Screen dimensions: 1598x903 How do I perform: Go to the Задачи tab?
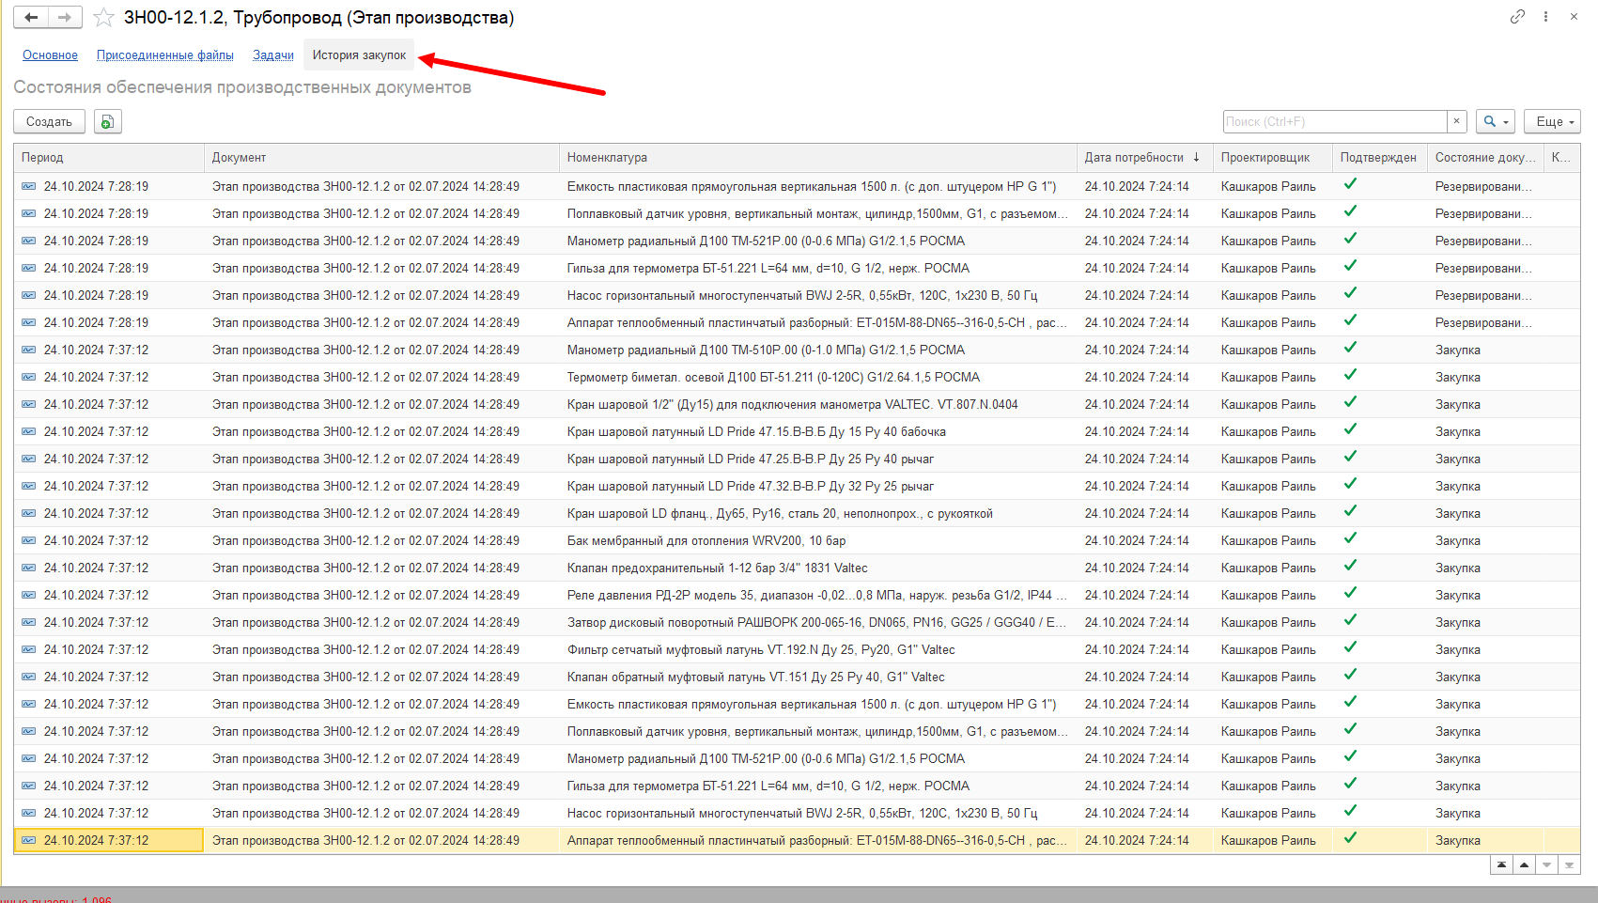click(273, 55)
